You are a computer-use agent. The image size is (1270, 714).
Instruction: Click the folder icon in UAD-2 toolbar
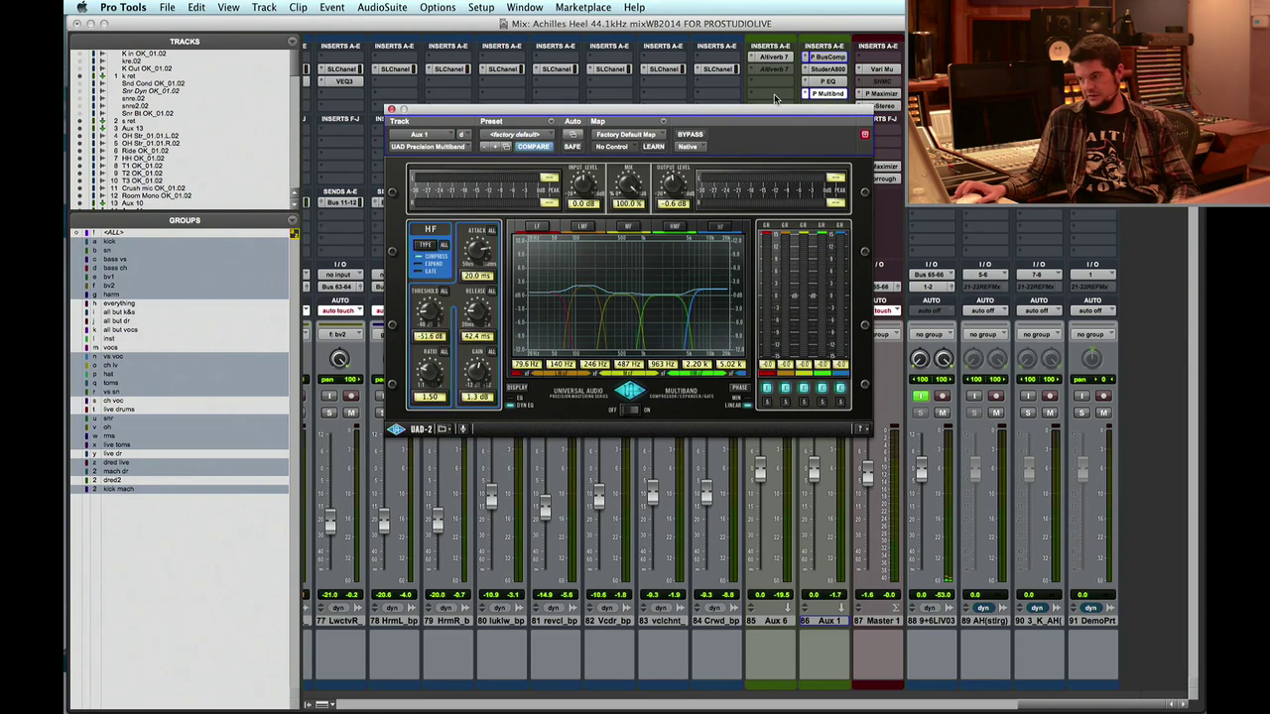click(x=443, y=428)
